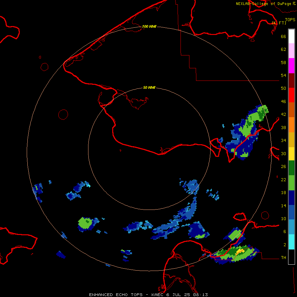Click the magenta 58 kft legend swatch
The image size is (297, 297).
pos(291,66)
